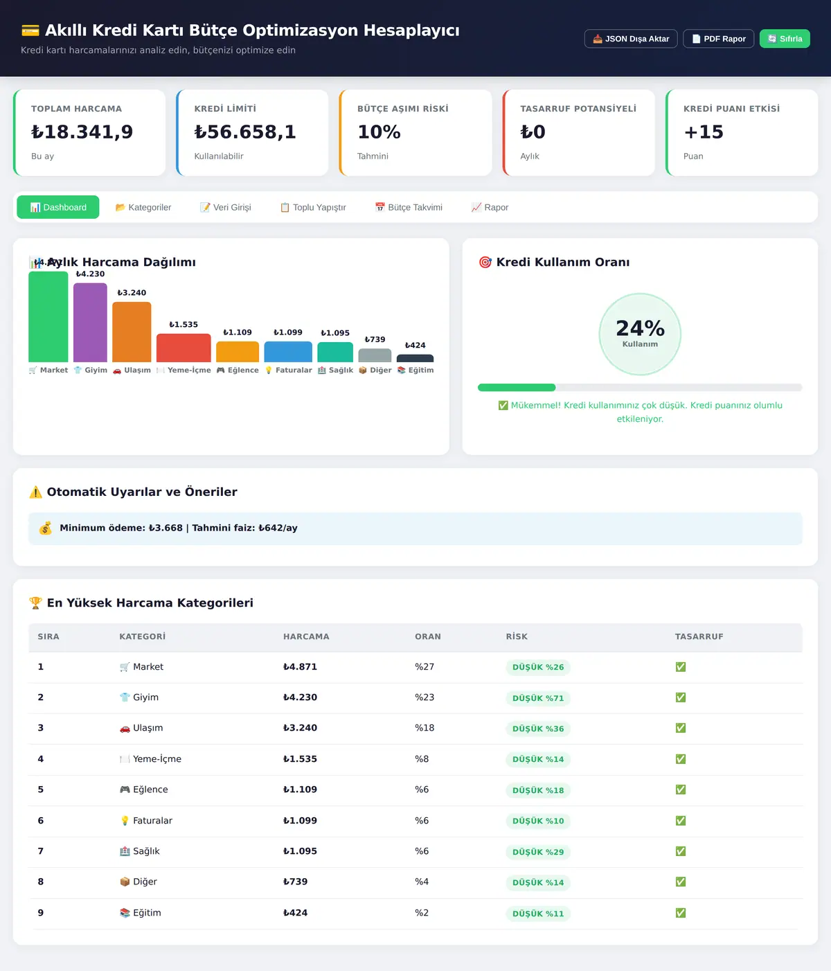Click the KATEGORİ column header
Screen dimensions: 831x971
pyautogui.click(x=142, y=636)
